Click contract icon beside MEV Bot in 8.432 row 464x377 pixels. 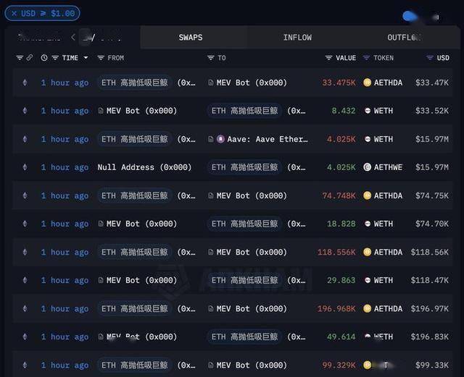(x=101, y=111)
